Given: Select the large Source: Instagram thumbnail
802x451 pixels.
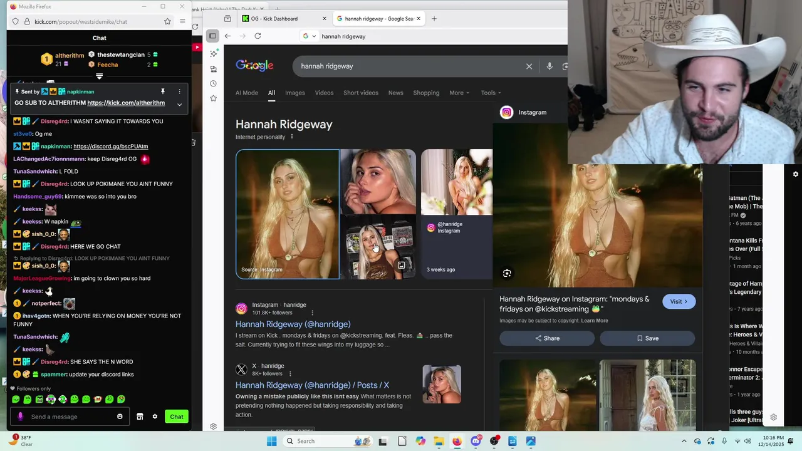Looking at the screenshot, I should coord(288,214).
